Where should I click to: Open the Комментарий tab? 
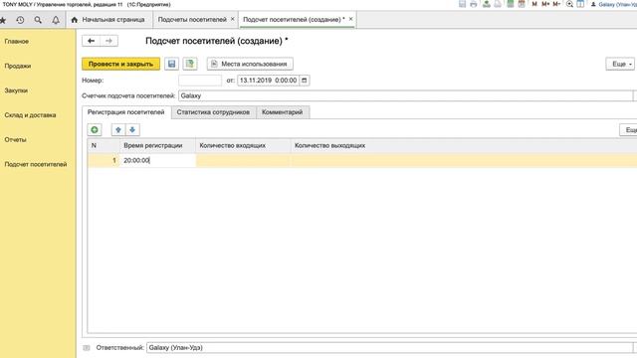[x=283, y=112]
